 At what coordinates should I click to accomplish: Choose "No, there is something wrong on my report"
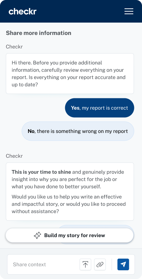78,131
